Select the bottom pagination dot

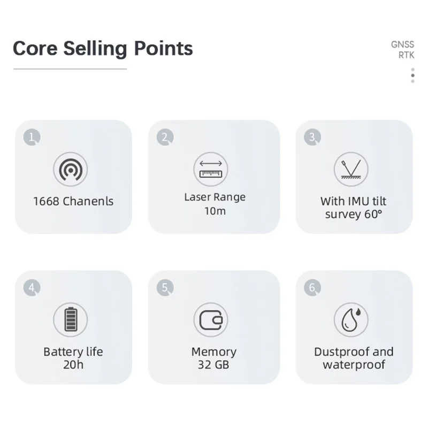412,81
